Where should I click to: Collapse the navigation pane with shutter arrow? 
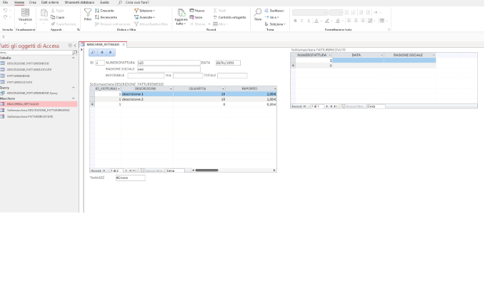click(x=75, y=46)
